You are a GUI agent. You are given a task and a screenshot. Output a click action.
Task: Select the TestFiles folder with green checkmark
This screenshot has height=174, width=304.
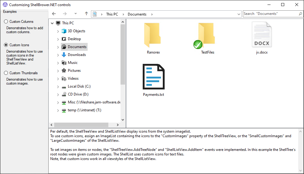(207, 36)
